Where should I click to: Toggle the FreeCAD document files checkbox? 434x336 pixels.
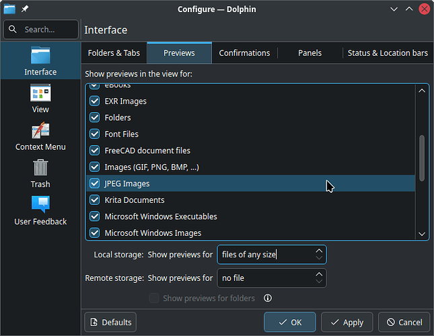tap(95, 151)
